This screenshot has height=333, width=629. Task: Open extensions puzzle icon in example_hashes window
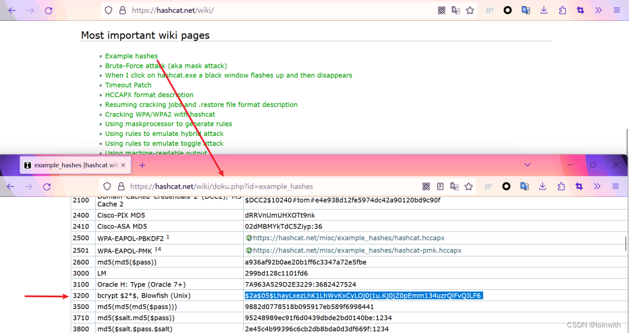coord(561,186)
